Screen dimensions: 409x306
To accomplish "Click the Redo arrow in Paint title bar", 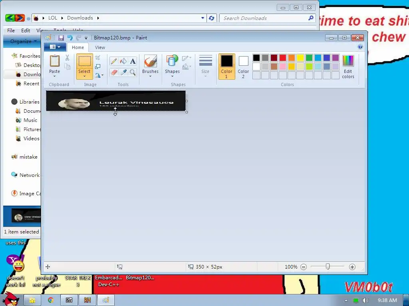I will tap(78, 38).
